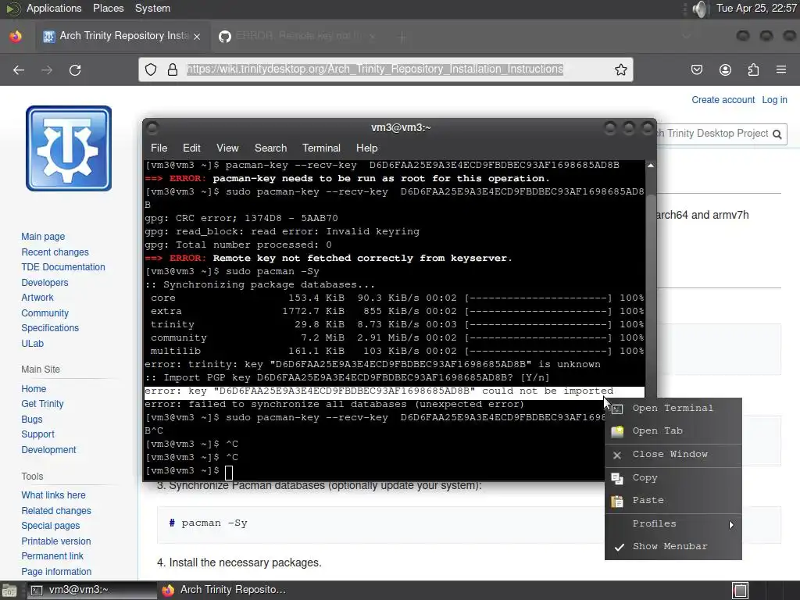Click the volume speaker icon in the top panel
800x600 pixels.
(701, 9)
